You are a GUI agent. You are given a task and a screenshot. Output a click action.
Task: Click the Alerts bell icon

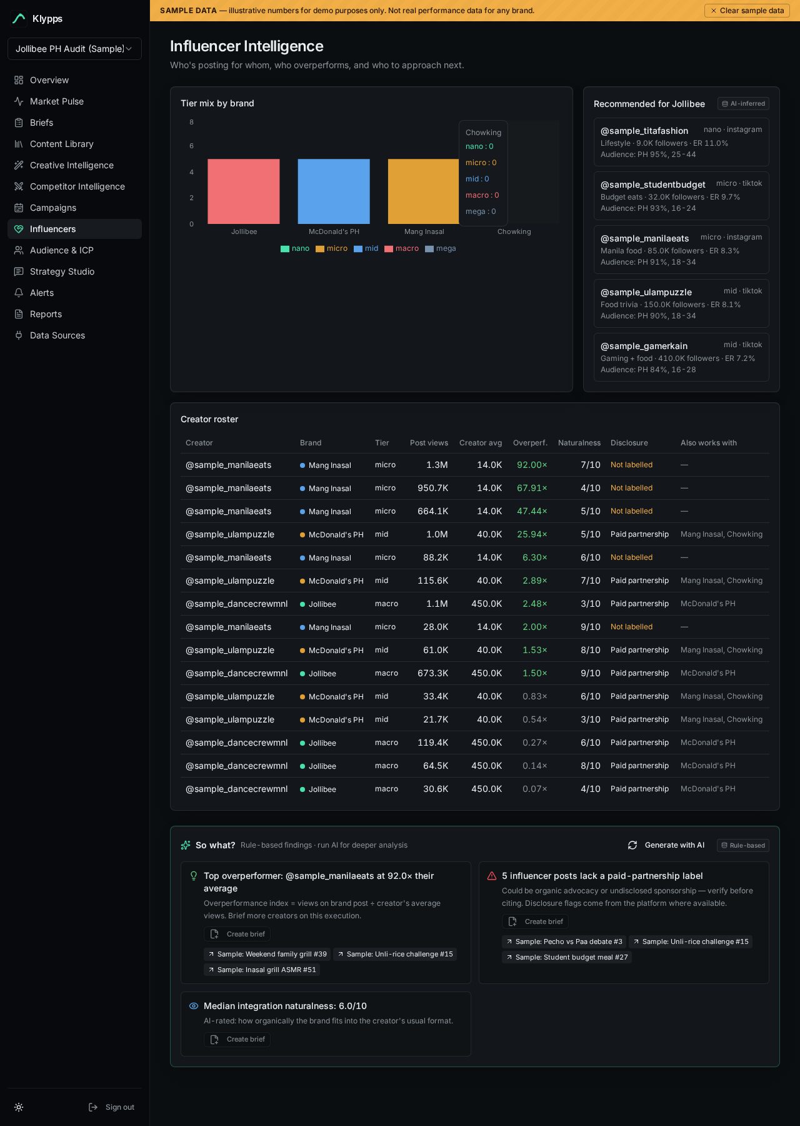coord(19,293)
